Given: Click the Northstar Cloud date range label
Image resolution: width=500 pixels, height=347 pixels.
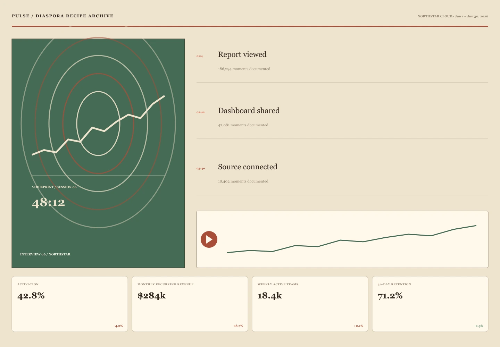Looking at the screenshot, I should click(x=453, y=16).
